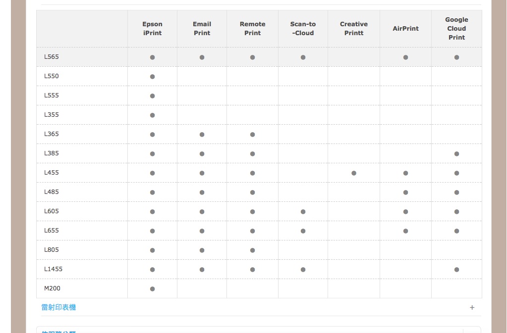Click the L655 Scan-to-Cloud dot
The image size is (507, 333).
(x=303, y=231)
